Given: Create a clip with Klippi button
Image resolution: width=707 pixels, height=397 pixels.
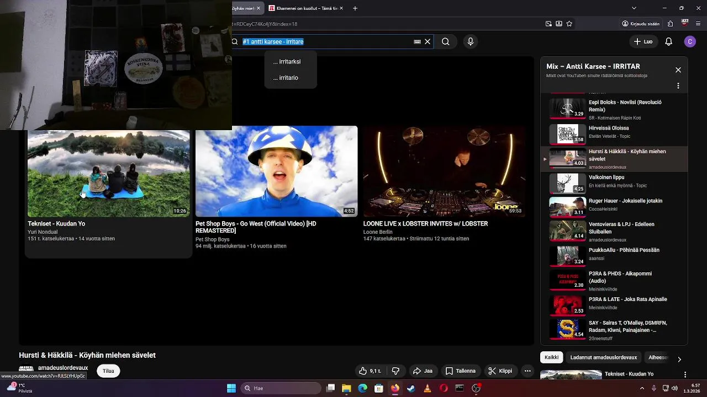Looking at the screenshot, I should coord(500,371).
